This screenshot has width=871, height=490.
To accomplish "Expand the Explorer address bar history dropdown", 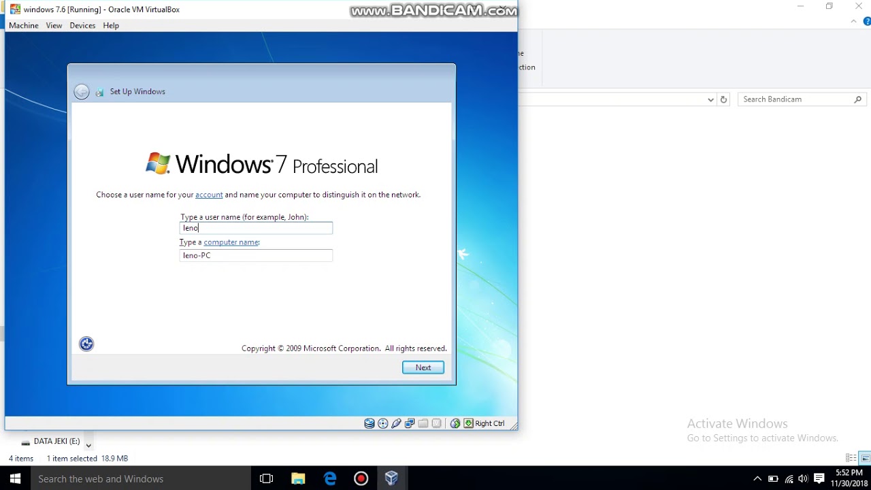I will tap(710, 99).
